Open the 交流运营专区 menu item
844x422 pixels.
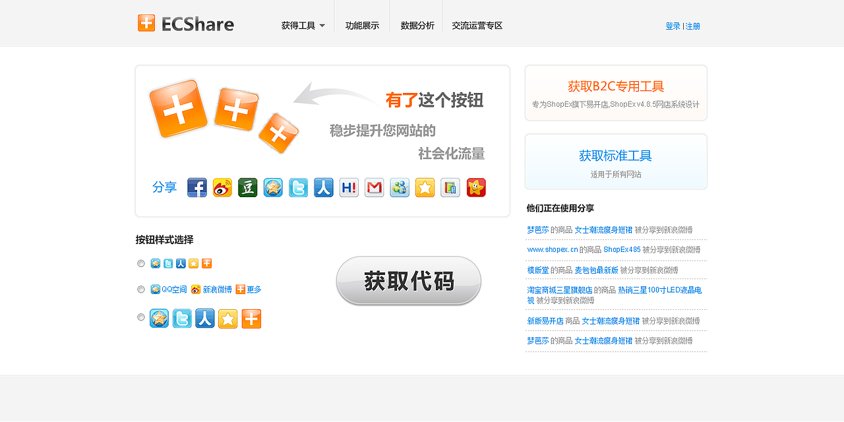click(x=477, y=26)
